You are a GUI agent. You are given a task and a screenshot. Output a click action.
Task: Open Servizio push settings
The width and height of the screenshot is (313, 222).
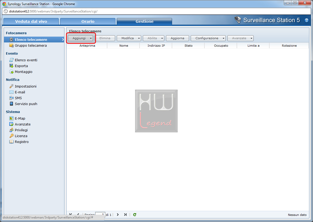pyautogui.click(x=26, y=104)
